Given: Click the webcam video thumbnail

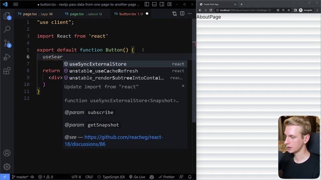Looking at the screenshot, I should point(299,147).
